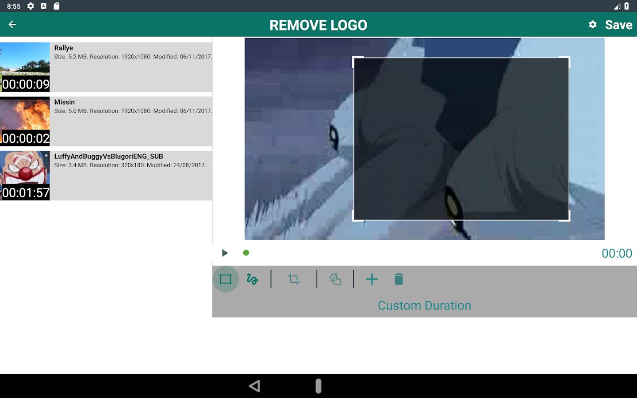Go back using the arrow icon

(x=12, y=25)
